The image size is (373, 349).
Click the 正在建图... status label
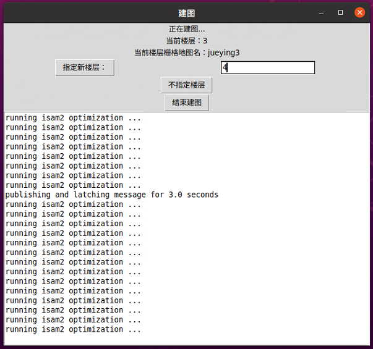click(187, 29)
